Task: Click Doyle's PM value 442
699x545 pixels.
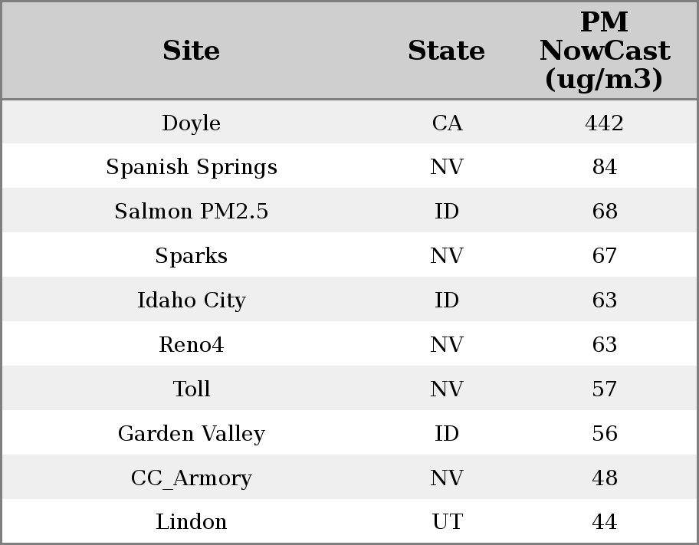Action: [x=604, y=123]
